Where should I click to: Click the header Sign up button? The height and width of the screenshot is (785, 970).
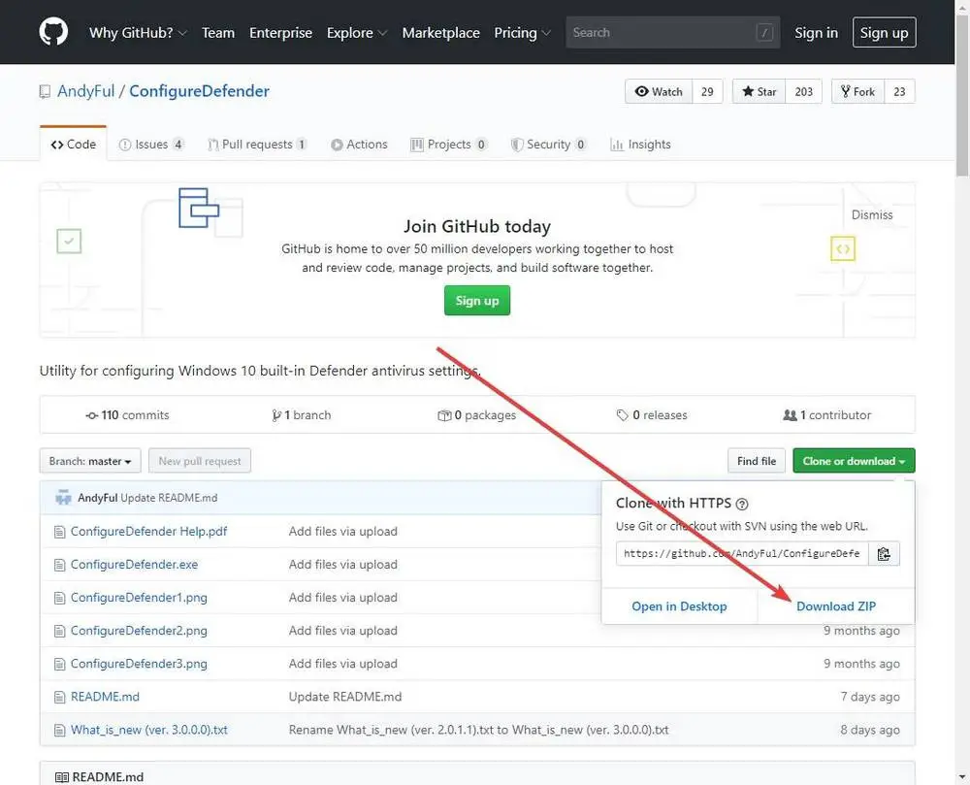[x=884, y=33]
